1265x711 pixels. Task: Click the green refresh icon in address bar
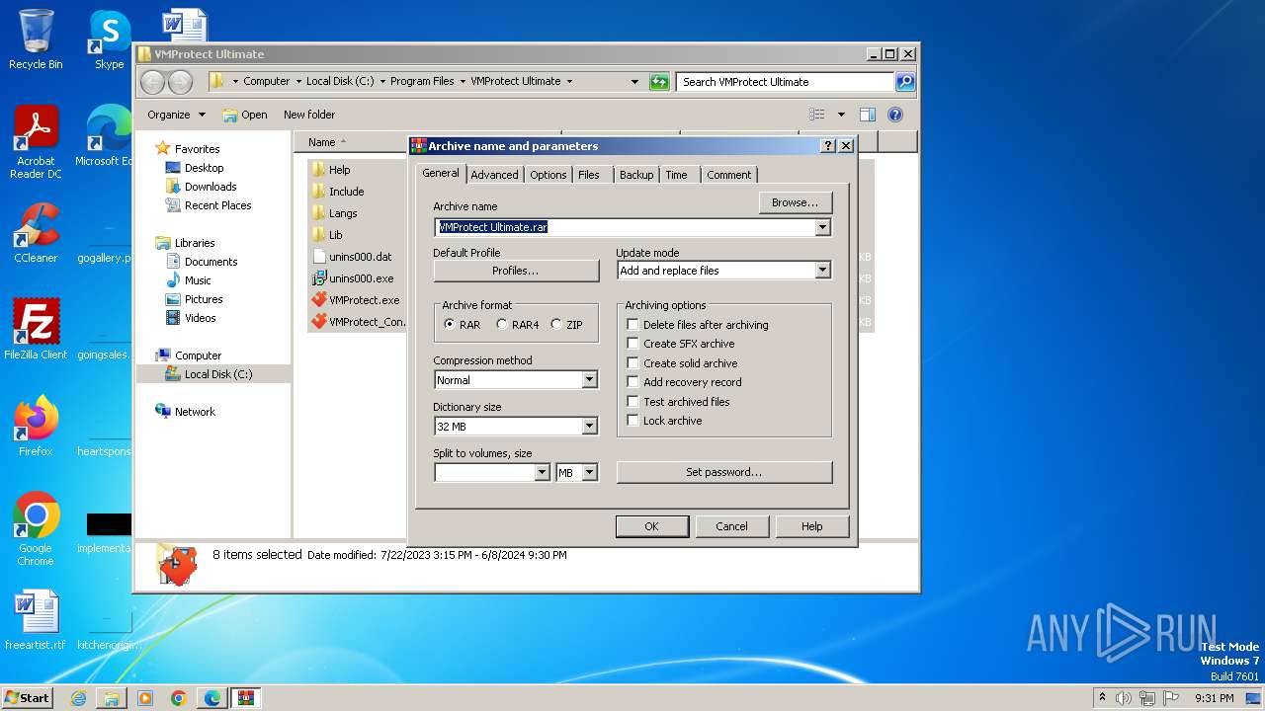point(659,82)
